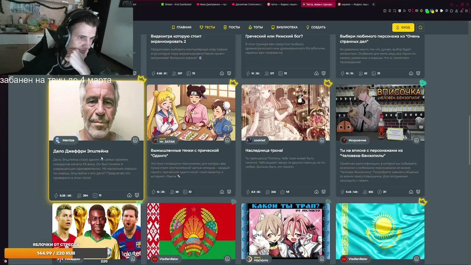The width and height of the screenshot is (471, 265).
Task: Open statistics icon on the Какой ты трап card
Action: [x=322, y=259]
